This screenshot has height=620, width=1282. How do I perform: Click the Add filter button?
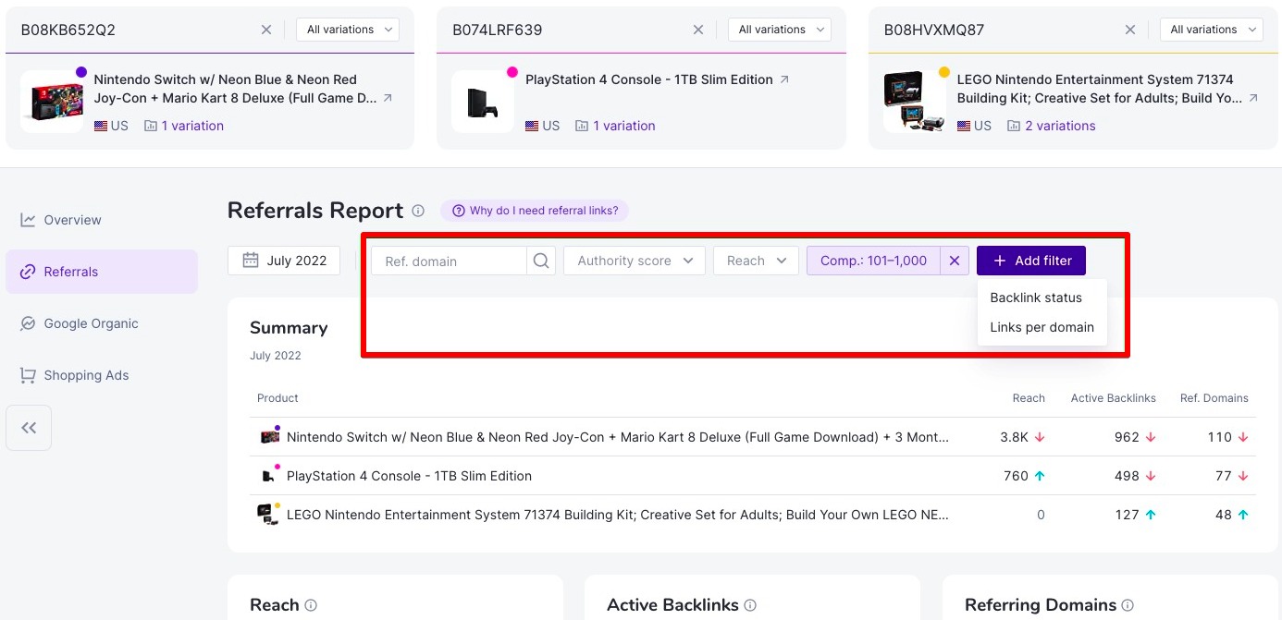coord(1031,261)
